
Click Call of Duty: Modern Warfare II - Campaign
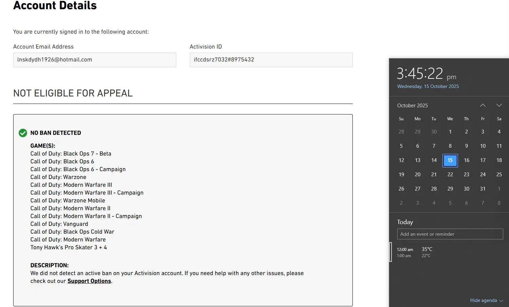click(86, 216)
